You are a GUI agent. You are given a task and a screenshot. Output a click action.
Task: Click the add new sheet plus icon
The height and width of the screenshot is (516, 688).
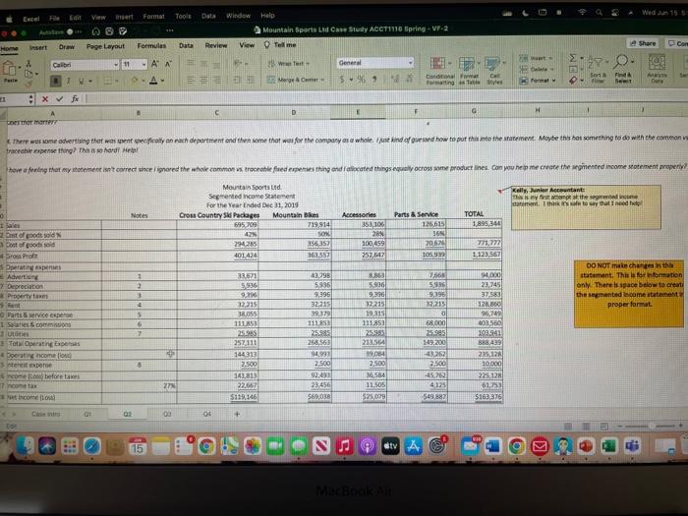point(237,414)
